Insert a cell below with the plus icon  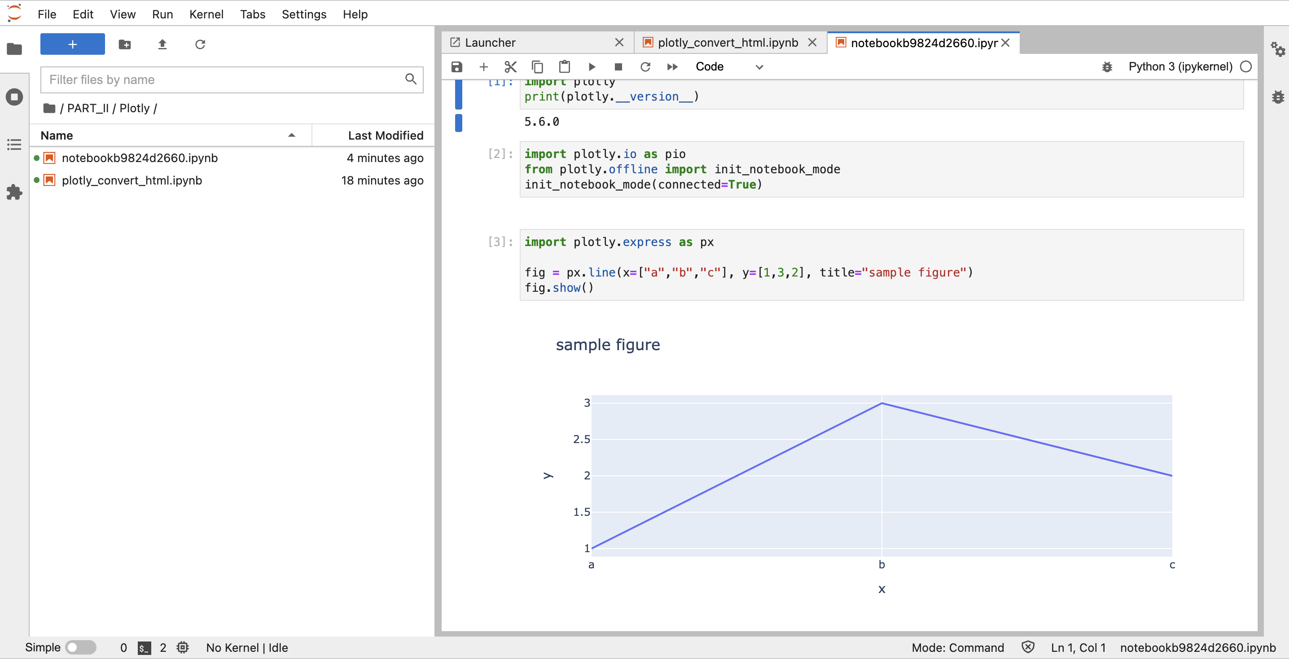pos(483,66)
